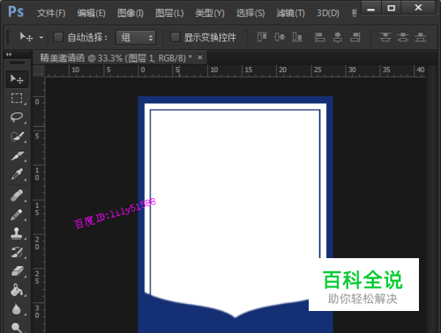Screen dimensions: 441x333
Task: Select the Paint Bucket tool
Action: tap(17, 290)
